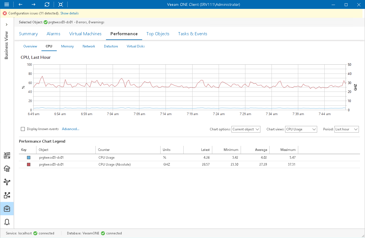365x238 pixels.
Task: Open the hamburger main menu
Action: [7, 4]
